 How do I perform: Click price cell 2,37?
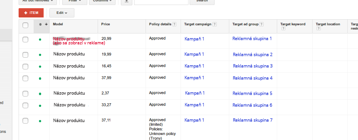[106, 93]
